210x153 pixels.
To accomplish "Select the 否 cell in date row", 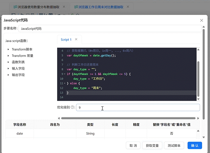I will coord(172,133).
